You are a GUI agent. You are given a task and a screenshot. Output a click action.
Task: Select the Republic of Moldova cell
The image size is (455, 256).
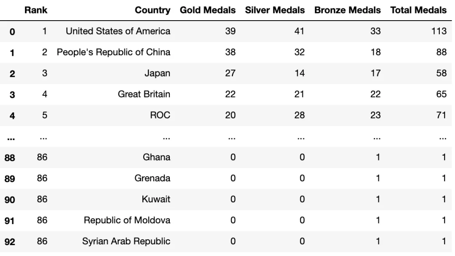coord(127,220)
